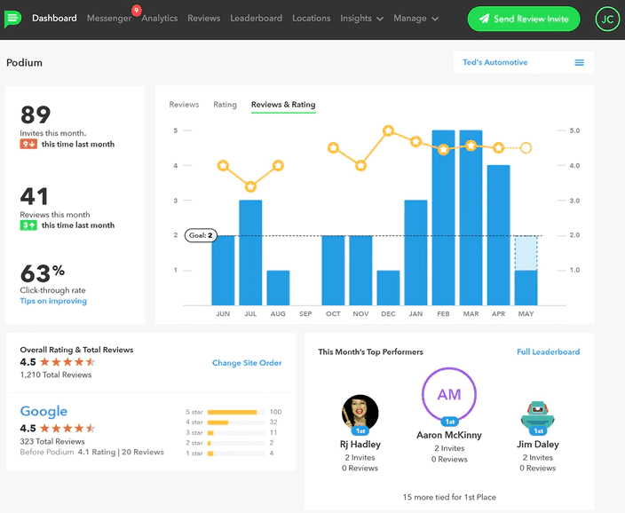This screenshot has width=625, height=513.
Task: Select the NOV rating star marker
Action: pos(360,165)
